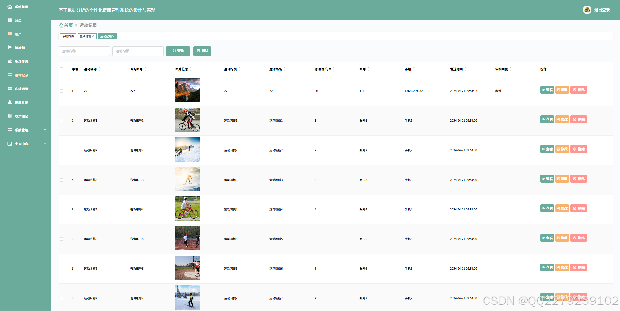The width and height of the screenshot is (620, 311).
Task: Close the 运动记录 tab
Action: click(x=113, y=36)
